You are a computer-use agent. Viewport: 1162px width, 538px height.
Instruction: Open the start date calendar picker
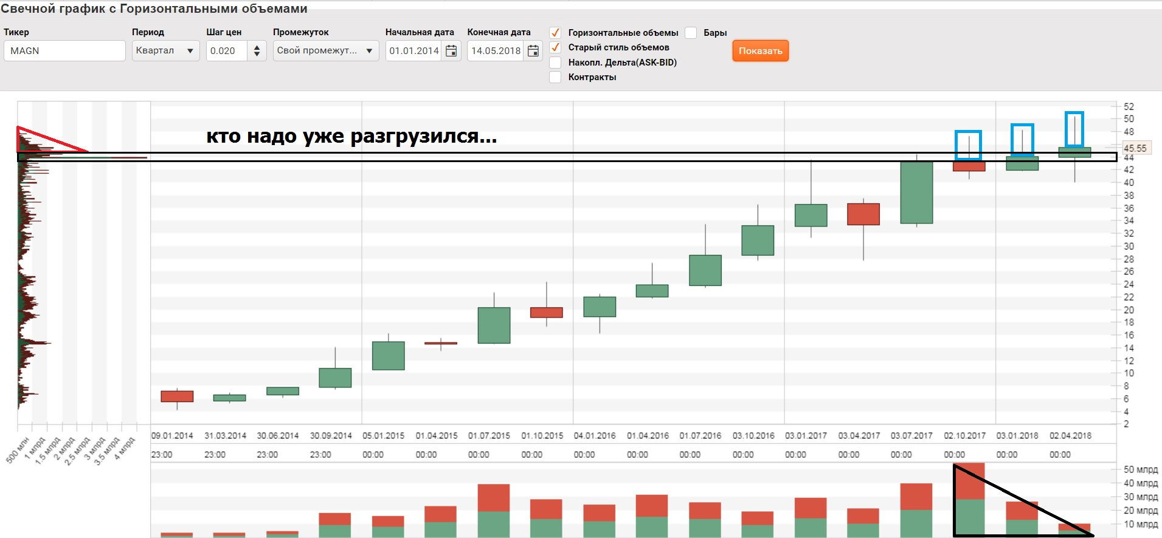pyautogui.click(x=451, y=51)
